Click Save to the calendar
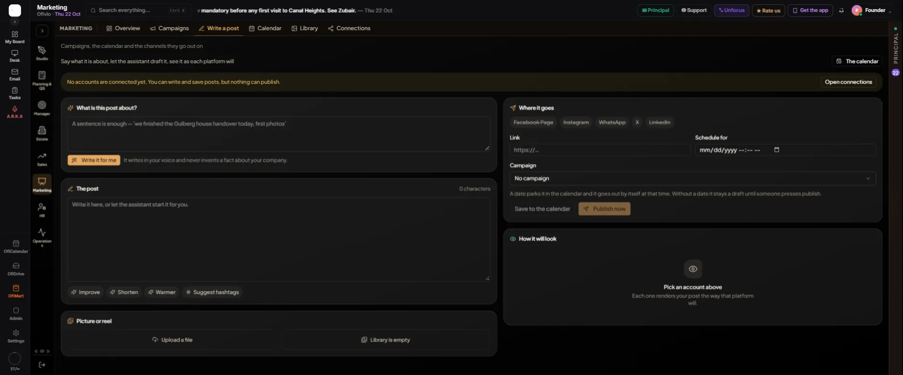903x375 pixels. tap(542, 209)
